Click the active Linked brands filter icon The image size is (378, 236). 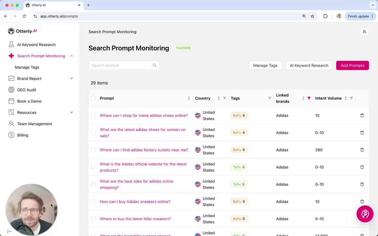[x=309, y=98]
